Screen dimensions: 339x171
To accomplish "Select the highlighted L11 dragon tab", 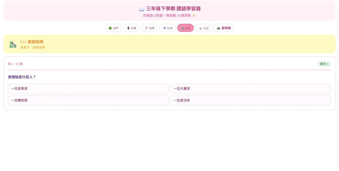I will point(186,28).
